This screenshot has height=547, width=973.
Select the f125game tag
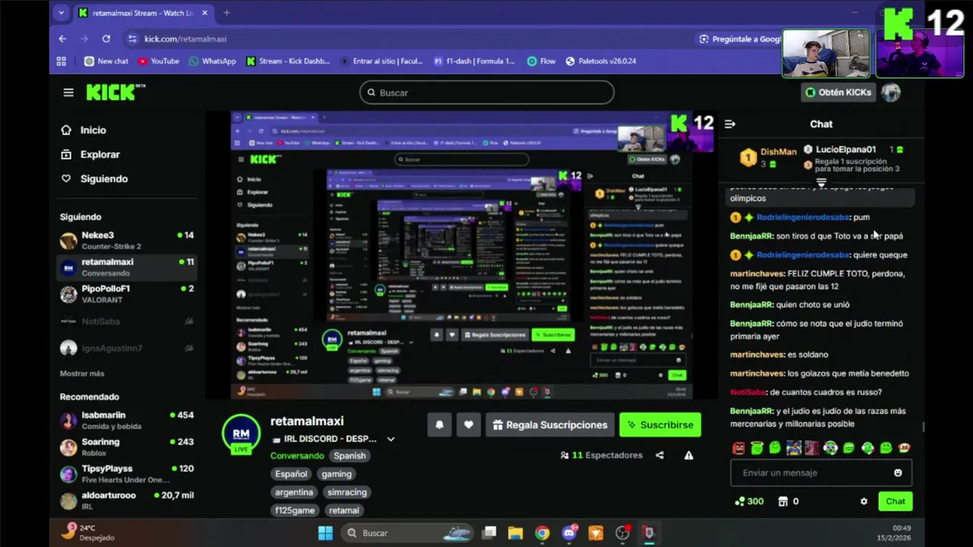point(295,511)
